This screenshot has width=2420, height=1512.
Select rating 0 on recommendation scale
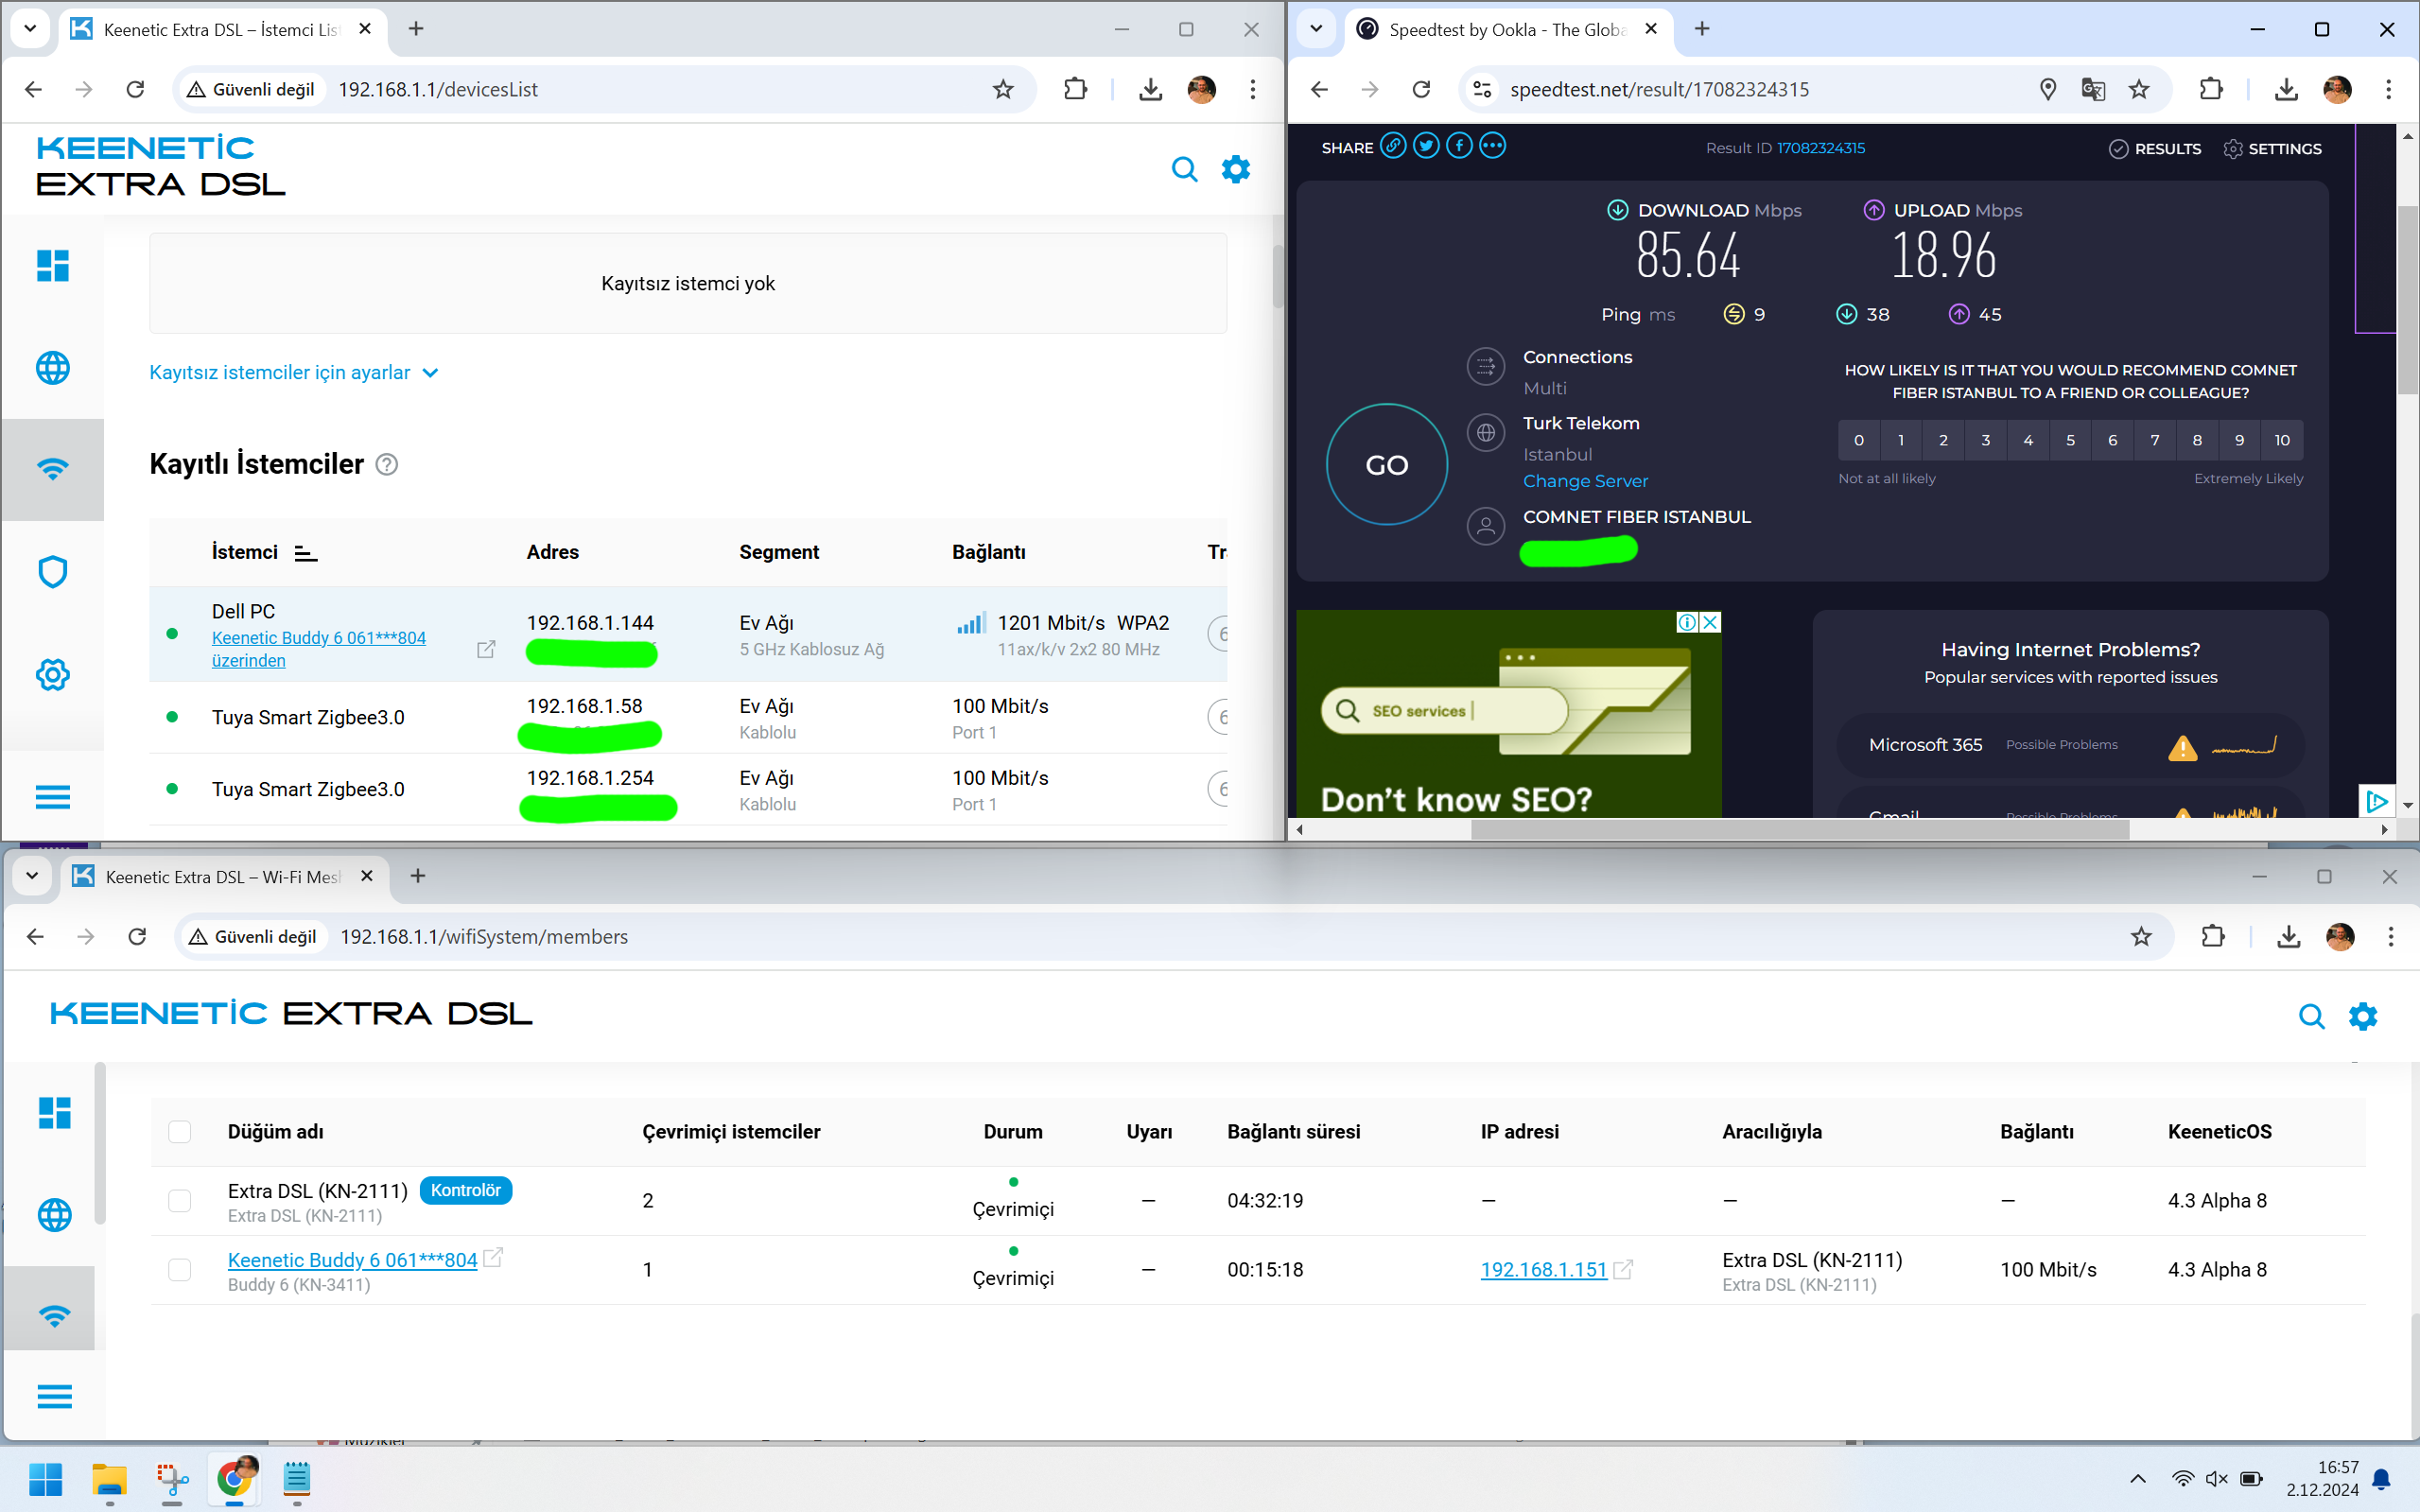point(1859,440)
